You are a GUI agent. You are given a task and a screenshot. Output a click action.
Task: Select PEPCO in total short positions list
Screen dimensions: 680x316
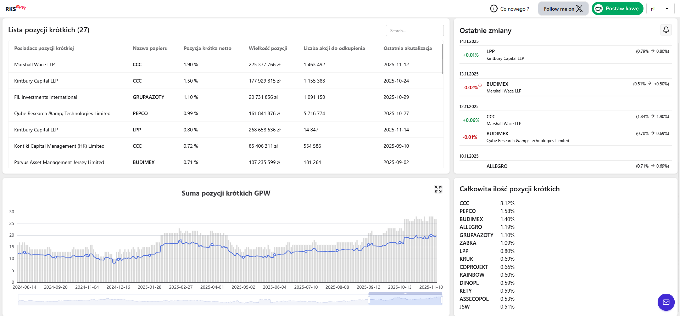coord(467,211)
